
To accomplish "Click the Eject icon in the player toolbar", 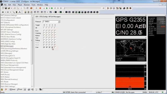I will pyautogui.click(x=37, y=8).
